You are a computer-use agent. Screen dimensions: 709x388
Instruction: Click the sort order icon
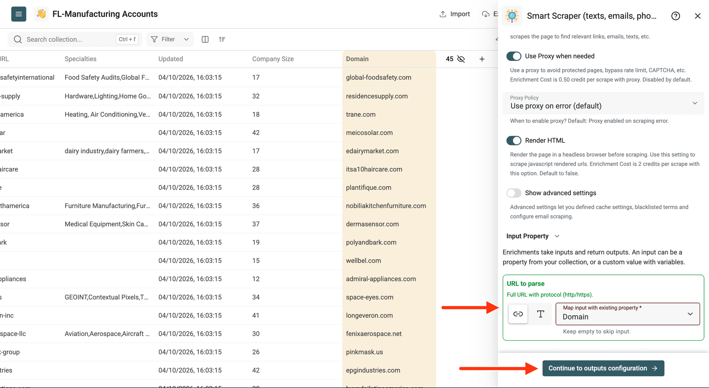click(222, 39)
